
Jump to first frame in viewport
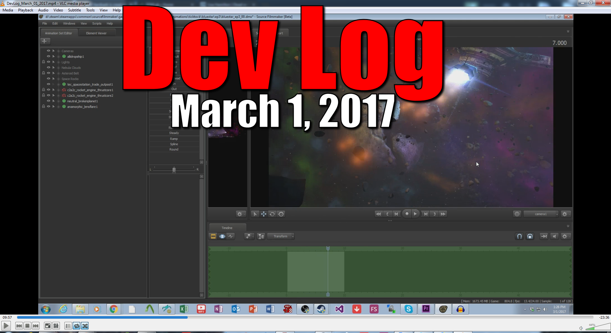(x=378, y=214)
